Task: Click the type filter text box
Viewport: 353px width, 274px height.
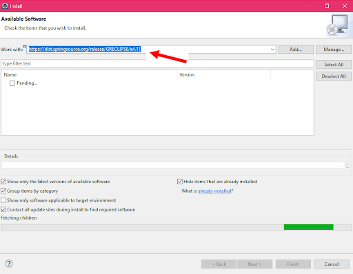Action: tap(157, 63)
